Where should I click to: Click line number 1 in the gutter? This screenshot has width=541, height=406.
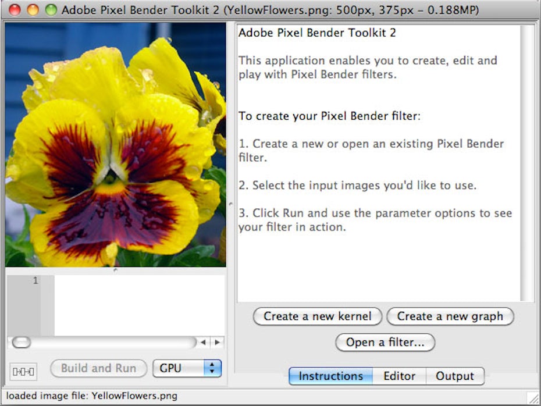(x=35, y=281)
